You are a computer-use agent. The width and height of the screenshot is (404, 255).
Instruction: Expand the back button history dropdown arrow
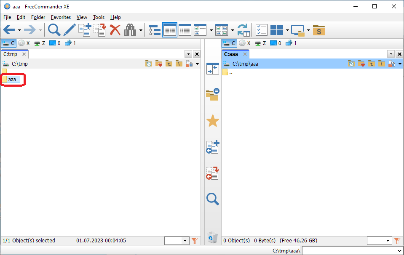(x=19, y=30)
